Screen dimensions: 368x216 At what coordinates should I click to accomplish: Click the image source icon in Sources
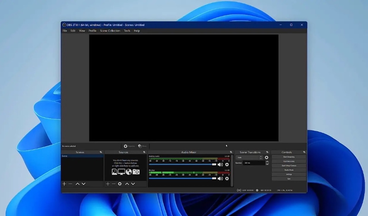click(x=114, y=172)
